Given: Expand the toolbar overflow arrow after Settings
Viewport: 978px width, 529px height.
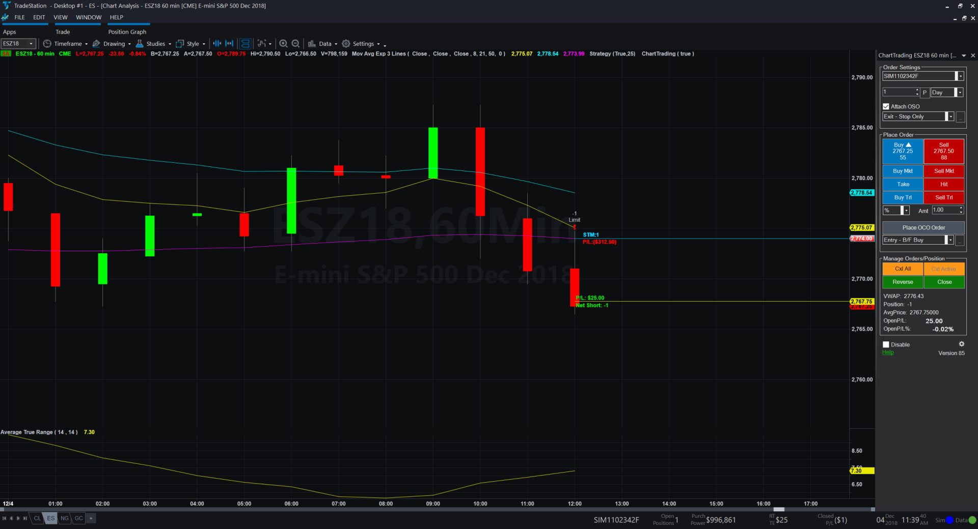Looking at the screenshot, I should pyautogui.click(x=385, y=45).
